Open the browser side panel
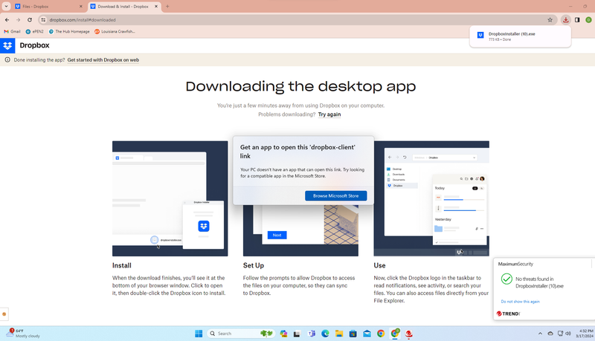 pyautogui.click(x=577, y=20)
